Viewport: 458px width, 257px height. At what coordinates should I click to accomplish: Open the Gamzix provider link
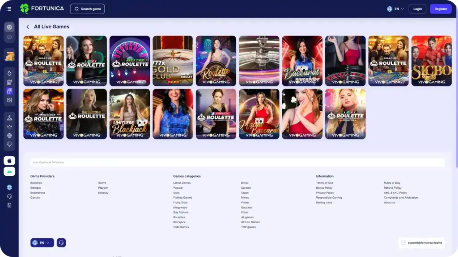[35, 198]
